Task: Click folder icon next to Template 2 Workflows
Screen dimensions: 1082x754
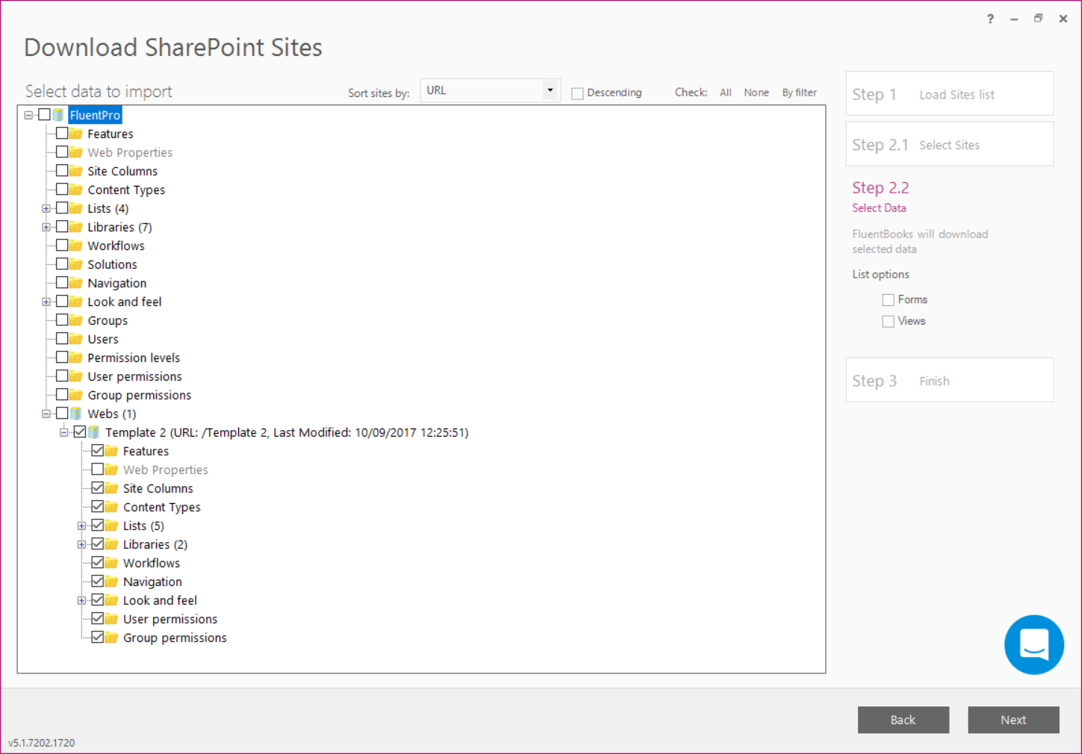Action: 112,563
